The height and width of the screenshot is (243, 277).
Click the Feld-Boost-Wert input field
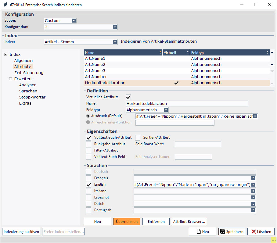(x=198, y=144)
